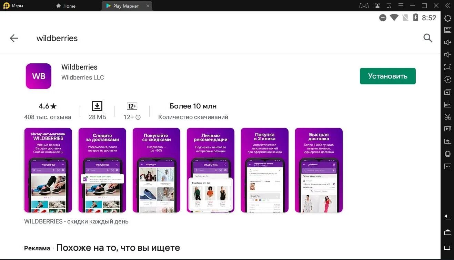
Task: Tap the magnifier search icon
Action: pyautogui.click(x=428, y=38)
